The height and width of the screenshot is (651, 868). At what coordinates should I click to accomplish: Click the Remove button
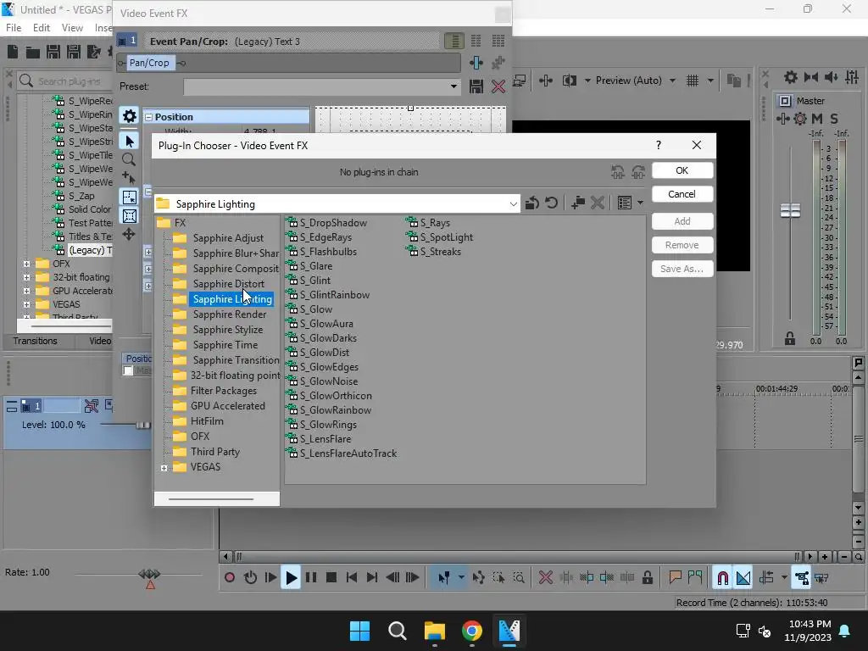(682, 245)
